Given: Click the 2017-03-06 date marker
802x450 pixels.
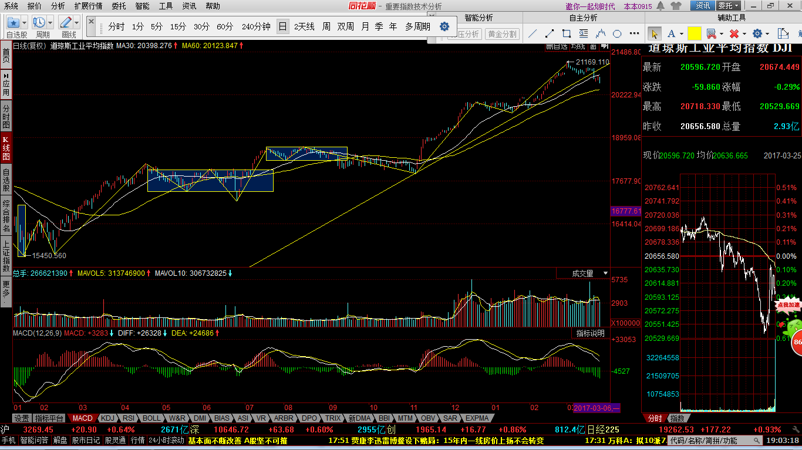Looking at the screenshot, I should [597, 407].
